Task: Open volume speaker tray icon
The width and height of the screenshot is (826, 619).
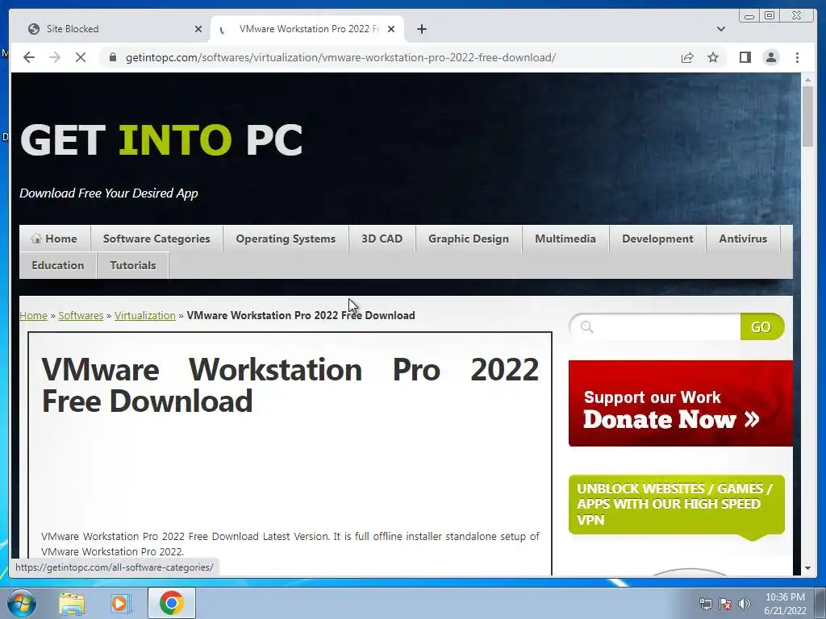Action: pos(744,604)
